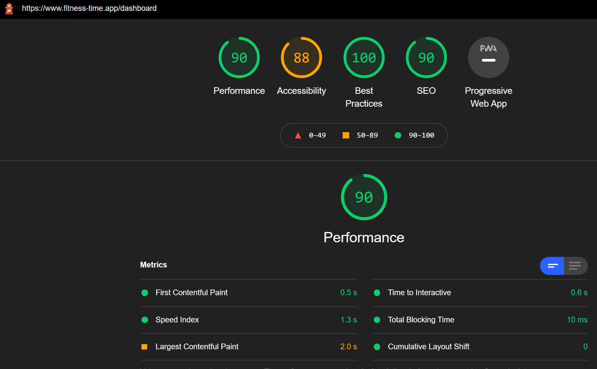
Task: Expand the Largest Contentful Paint metric
Action: [x=197, y=346]
